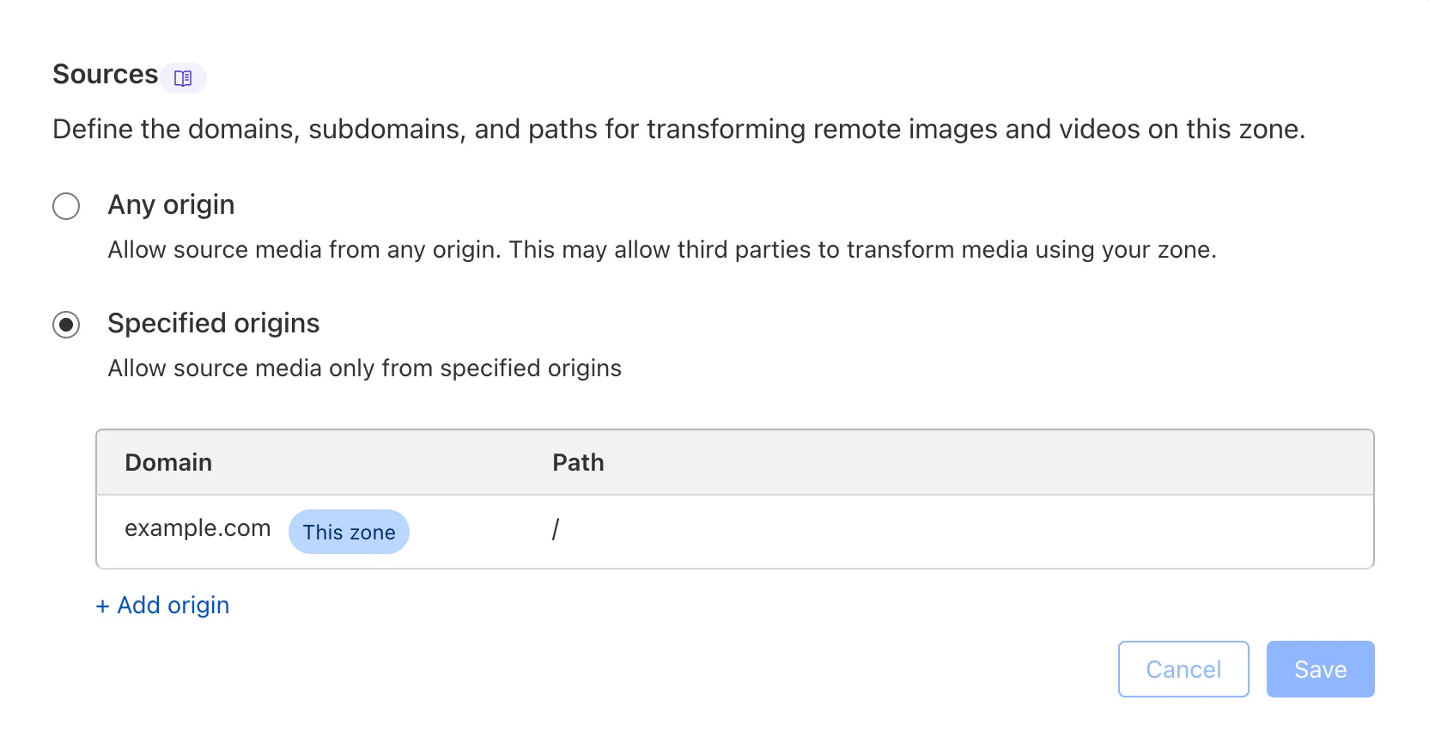Click the Domain column header

click(168, 462)
